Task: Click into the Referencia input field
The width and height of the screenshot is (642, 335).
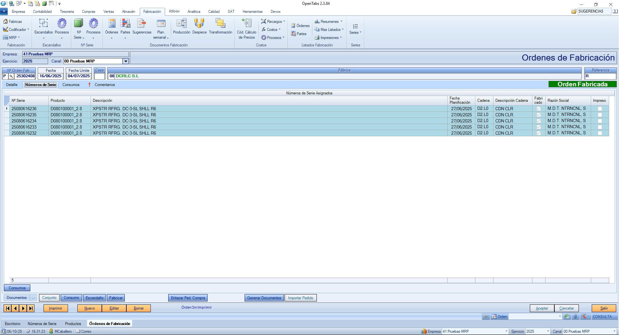Action: tap(600, 76)
